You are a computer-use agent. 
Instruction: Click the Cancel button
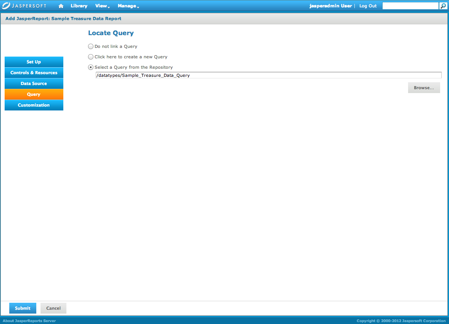coord(53,308)
